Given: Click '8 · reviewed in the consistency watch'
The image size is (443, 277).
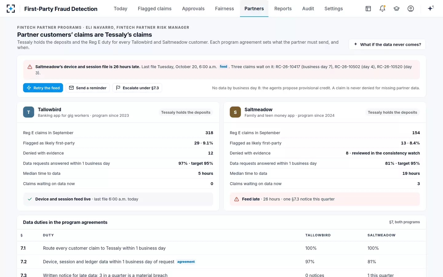Looking at the screenshot, I should 383,153.
